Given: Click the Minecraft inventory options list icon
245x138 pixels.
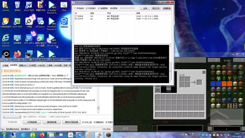Looking at the screenshot, I should pyautogui.click(x=204, y=72).
